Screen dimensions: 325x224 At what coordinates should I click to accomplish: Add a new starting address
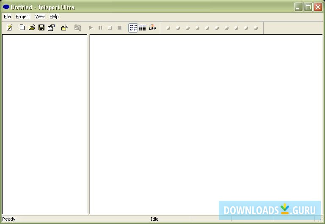coord(64,27)
